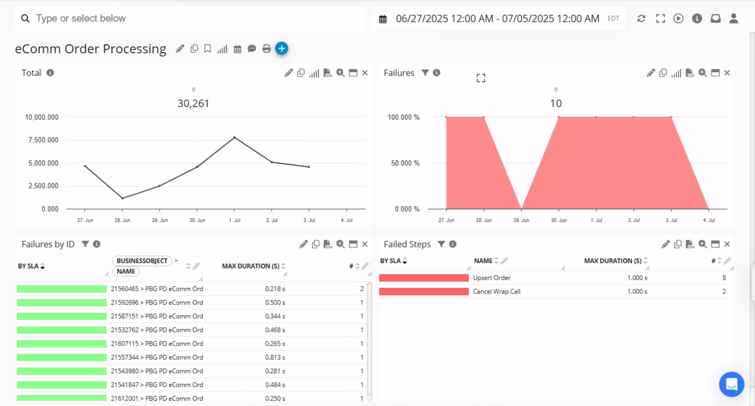Sort Failed Steps by Name column
Screen dimensions: 755x406
point(496,260)
